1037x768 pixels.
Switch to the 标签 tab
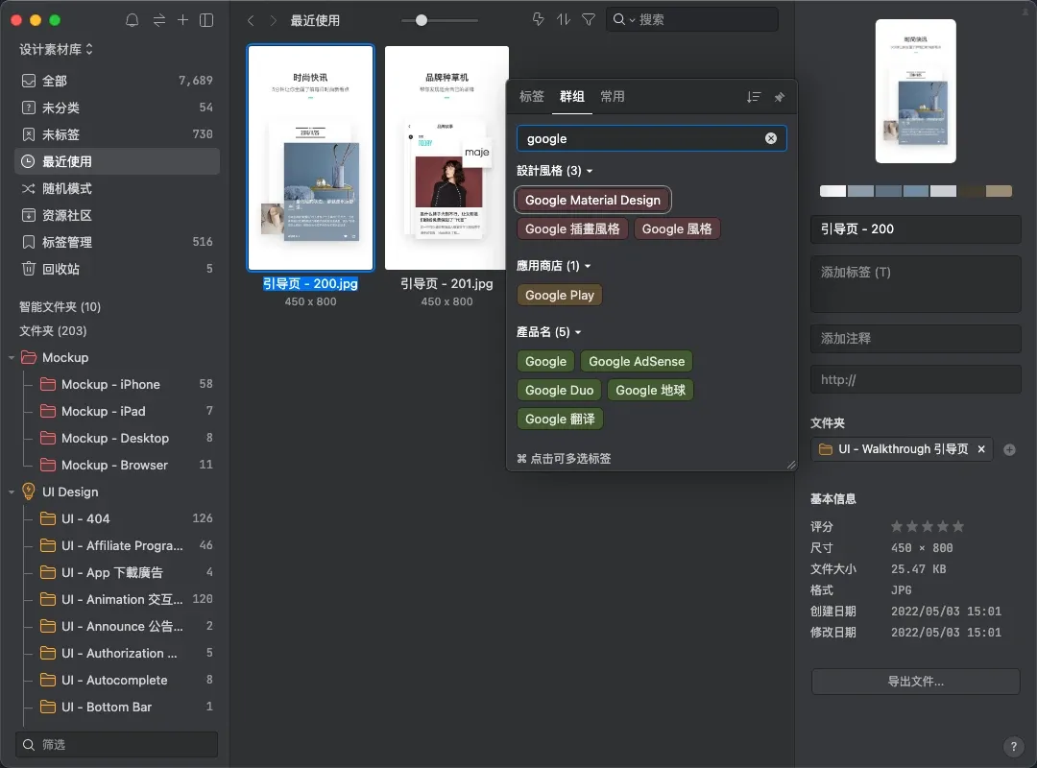pos(532,97)
